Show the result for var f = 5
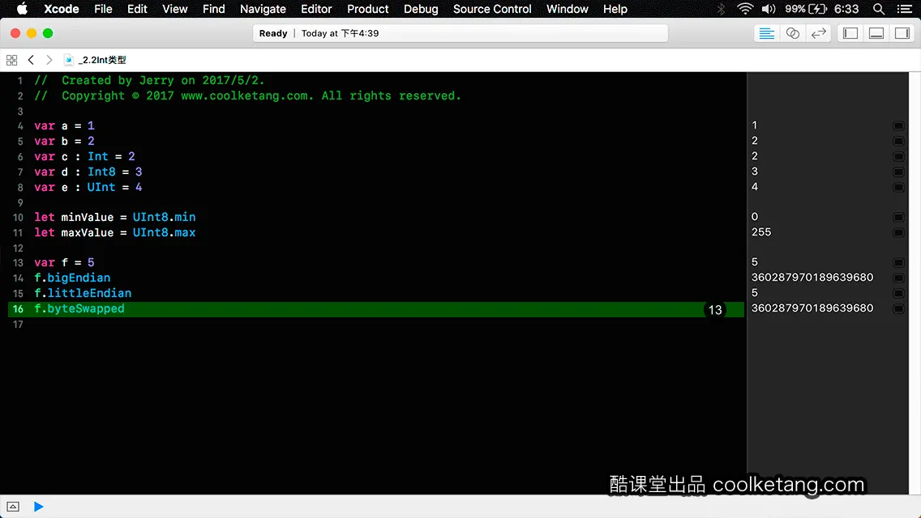This screenshot has width=921, height=518. point(898,262)
